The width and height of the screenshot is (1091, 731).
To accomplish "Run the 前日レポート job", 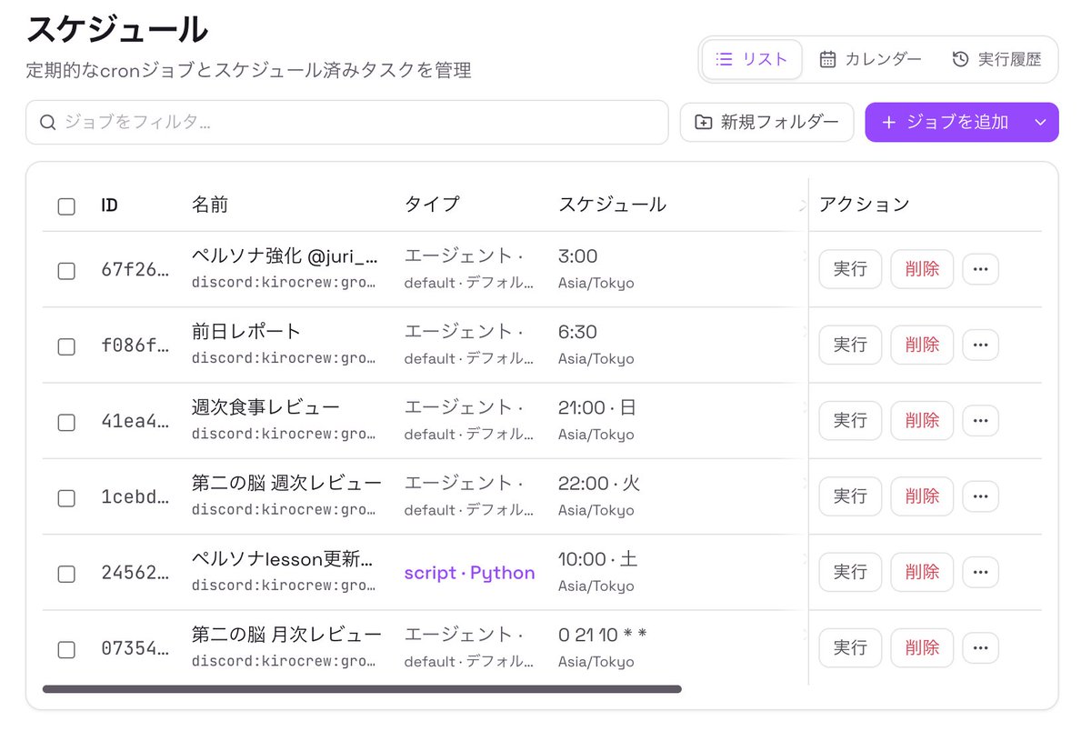I will (x=850, y=345).
